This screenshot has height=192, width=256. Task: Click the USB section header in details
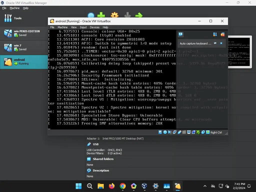(95, 144)
